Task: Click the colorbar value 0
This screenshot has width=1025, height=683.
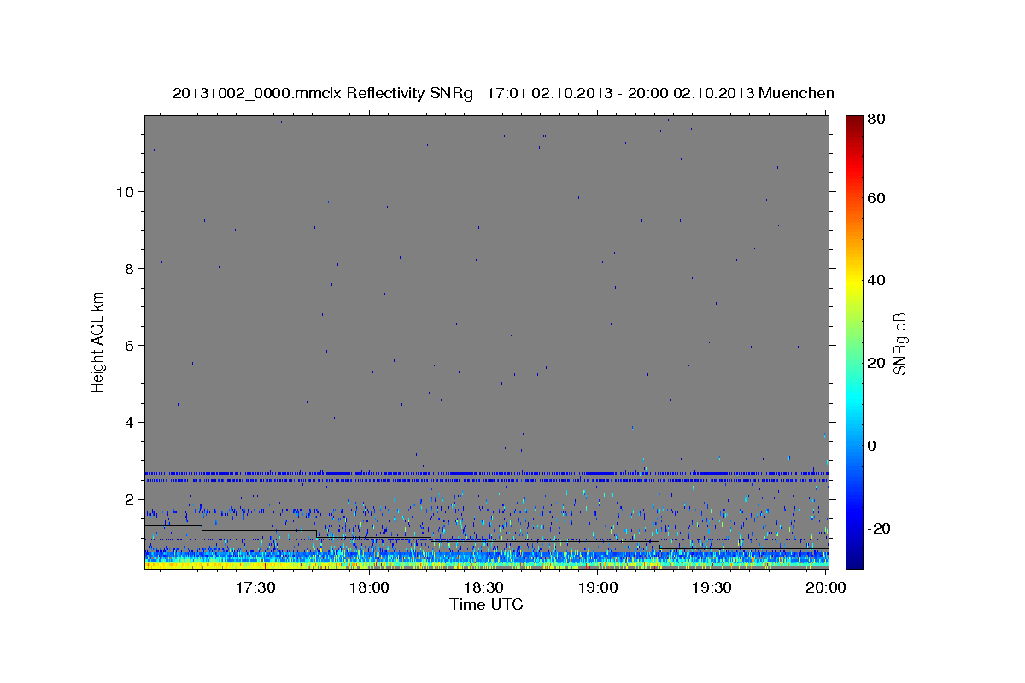Action: click(873, 446)
